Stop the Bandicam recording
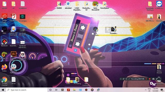The height and width of the screenshot is (92, 165). click(150, 79)
